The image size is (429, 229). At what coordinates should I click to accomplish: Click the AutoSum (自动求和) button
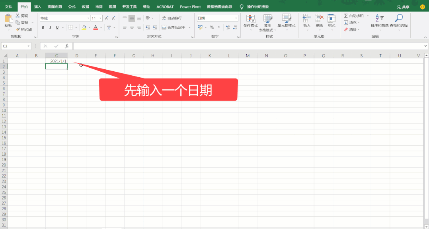pyautogui.click(x=353, y=16)
